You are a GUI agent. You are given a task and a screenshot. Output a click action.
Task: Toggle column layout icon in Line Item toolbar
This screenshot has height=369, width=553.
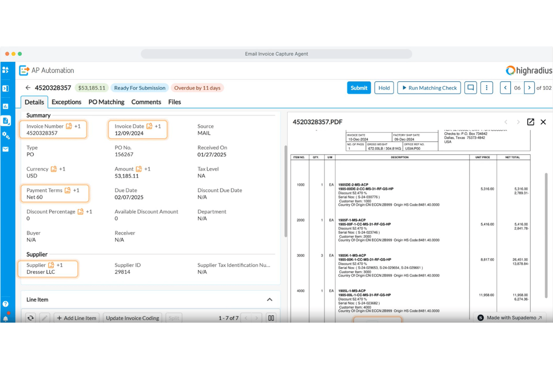(x=271, y=318)
